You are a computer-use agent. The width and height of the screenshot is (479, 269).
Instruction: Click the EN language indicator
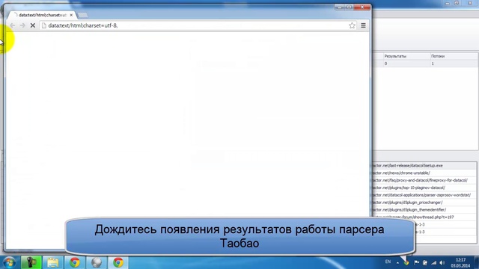(388, 262)
